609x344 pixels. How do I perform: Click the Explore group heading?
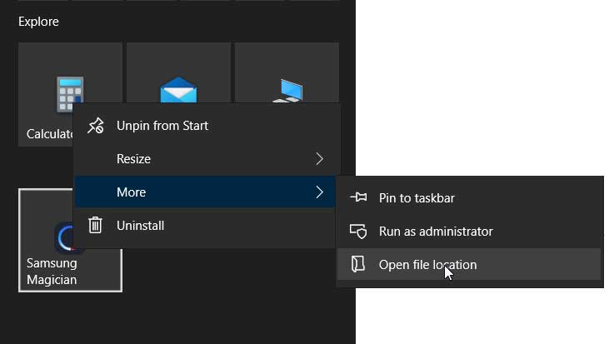tap(38, 22)
